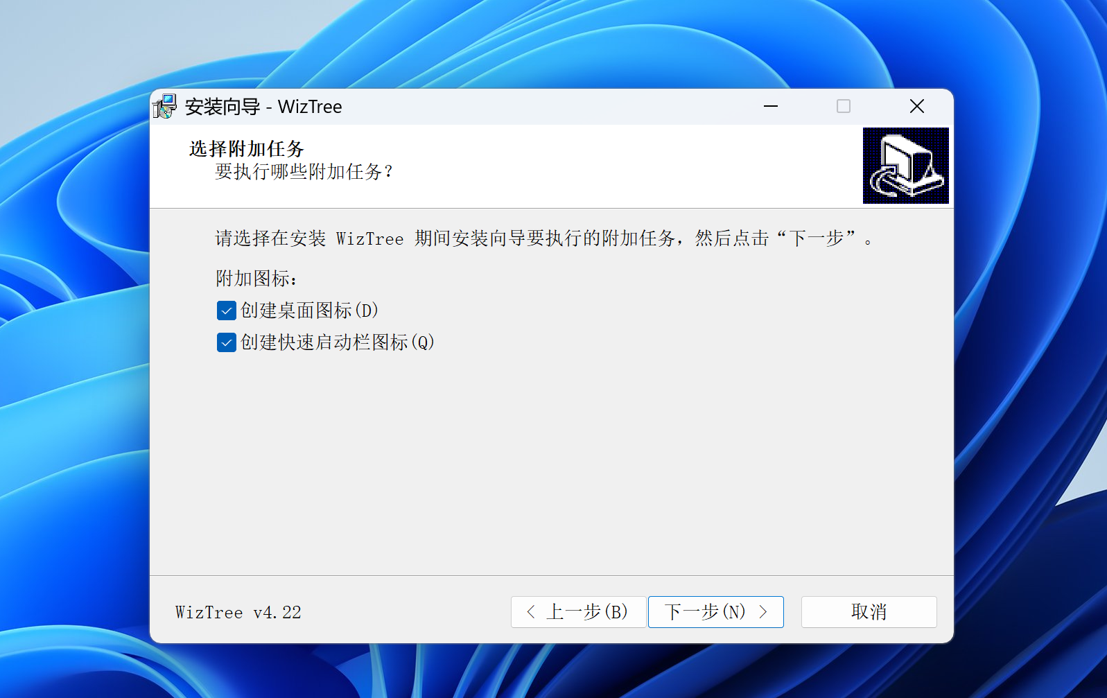Click the 要执行哪些附加任务？ subheading
Viewport: 1107px width, 698px height.
coord(304,172)
